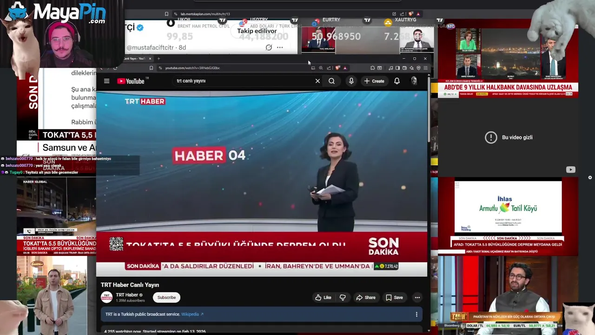Click the Takip ediliyor following button
The width and height of the screenshot is (595, 335).
tap(257, 31)
